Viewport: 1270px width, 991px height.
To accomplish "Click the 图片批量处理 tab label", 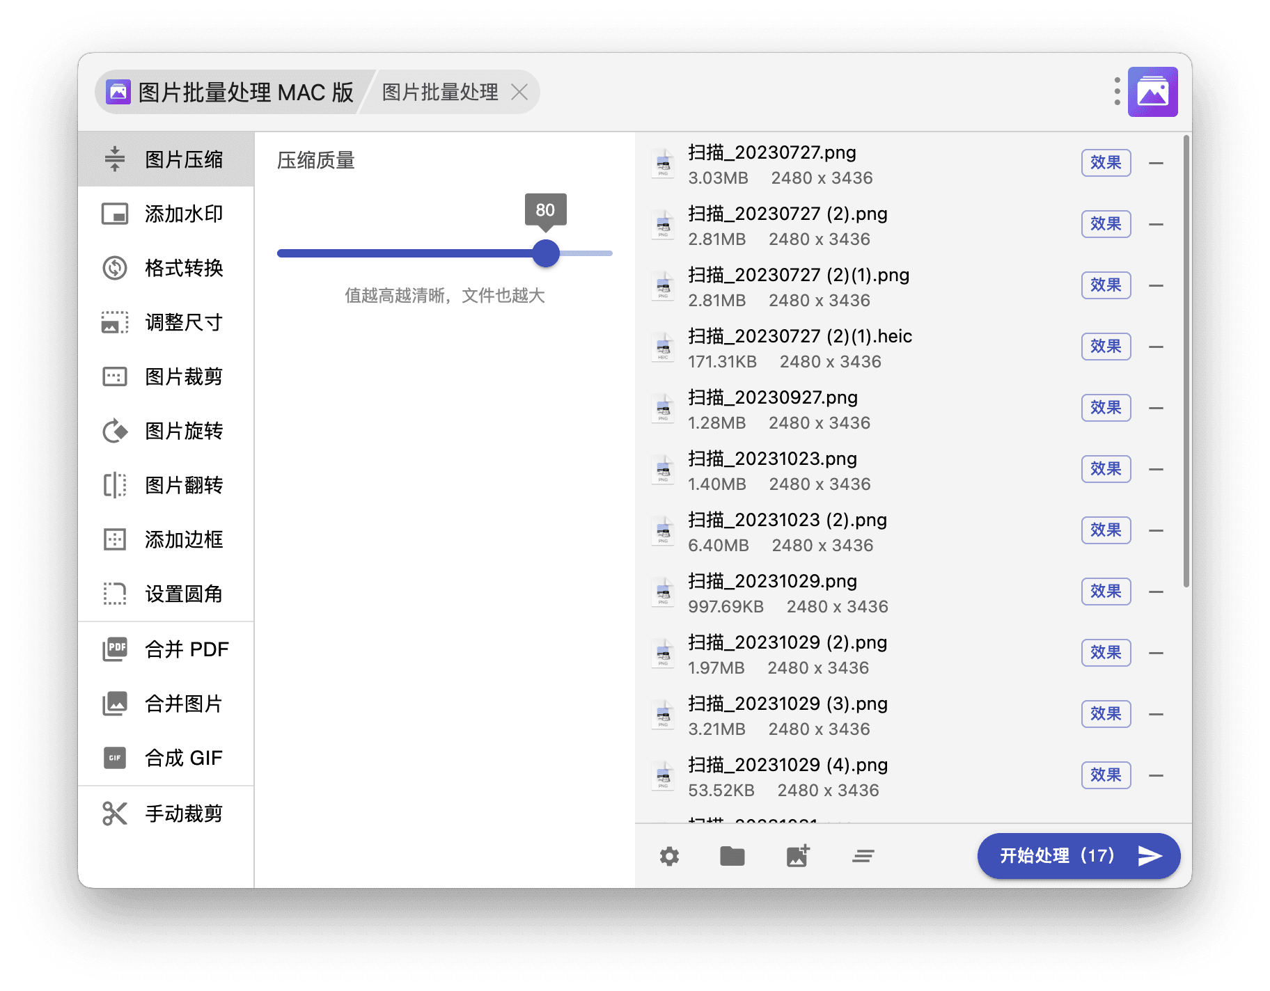I will (x=440, y=92).
